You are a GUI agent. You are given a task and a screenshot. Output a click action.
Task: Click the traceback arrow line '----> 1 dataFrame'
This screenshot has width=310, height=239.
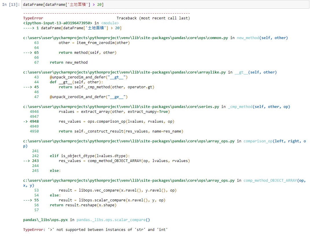[72, 28]
